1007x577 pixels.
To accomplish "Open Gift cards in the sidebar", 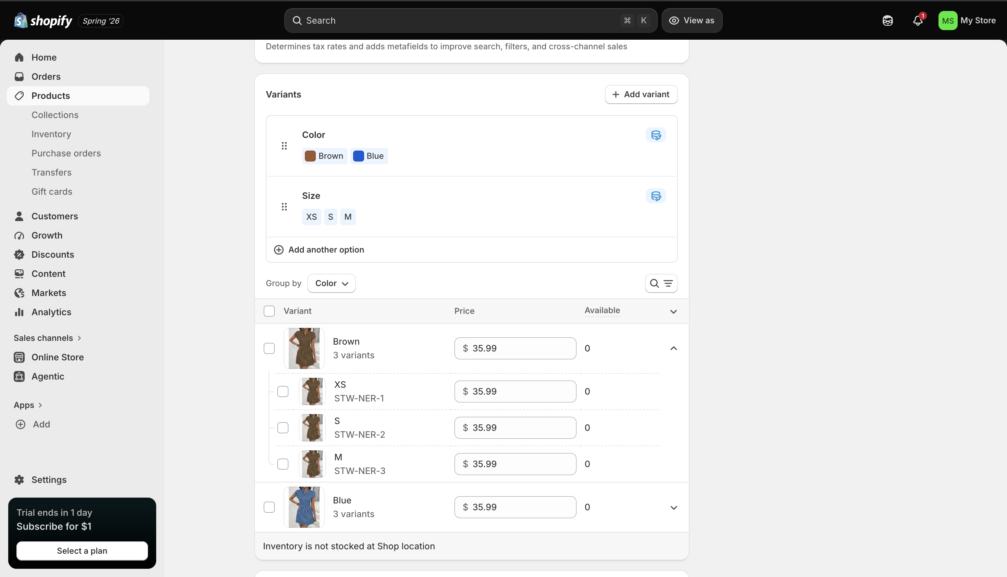I will click(52, 192).
